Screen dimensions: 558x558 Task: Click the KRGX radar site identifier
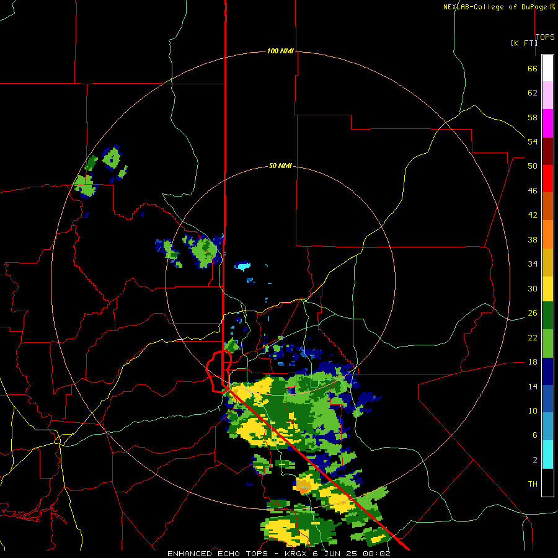coord(297,554)
